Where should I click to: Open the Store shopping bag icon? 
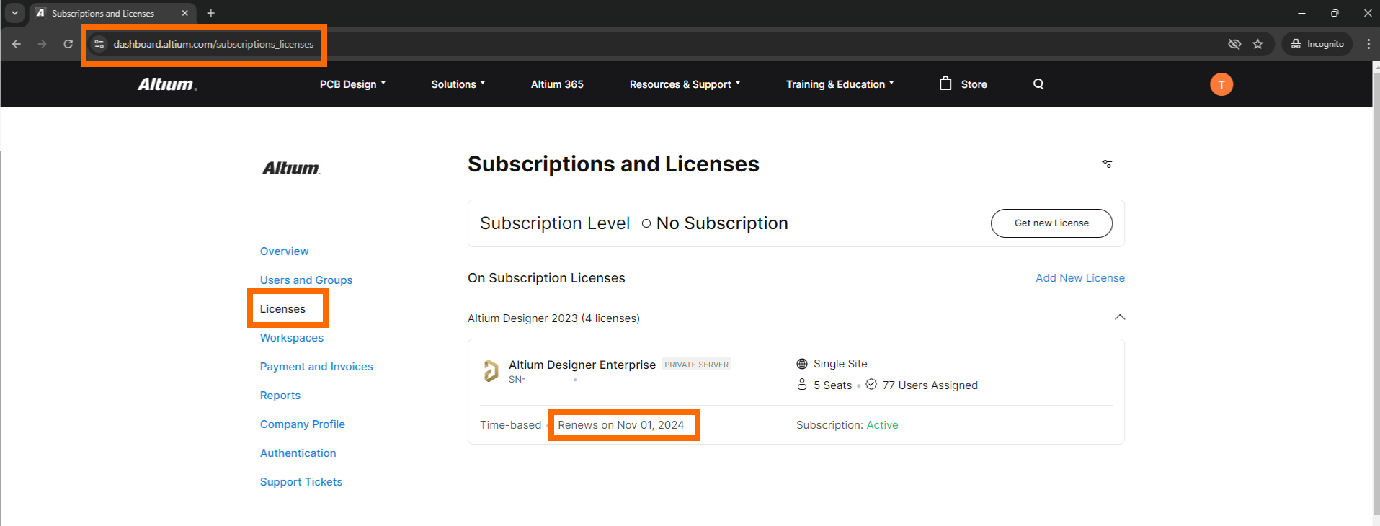(x=945, y=84)
